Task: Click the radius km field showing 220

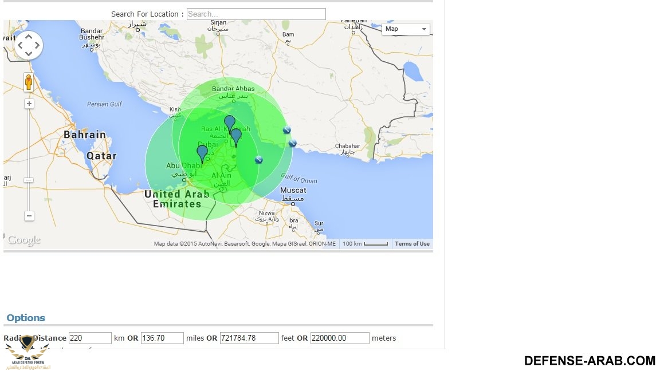Action: coord(90,338)
